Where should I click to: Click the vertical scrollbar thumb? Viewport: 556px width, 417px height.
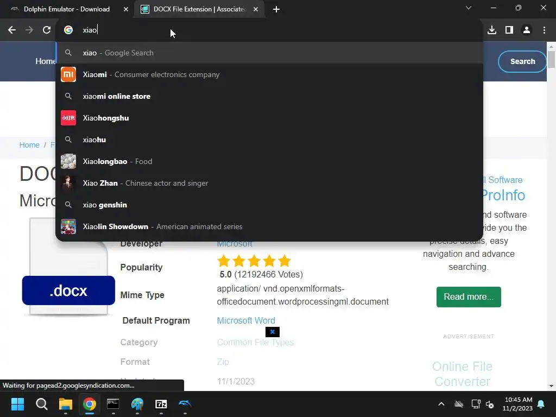[x=551, y=59]
